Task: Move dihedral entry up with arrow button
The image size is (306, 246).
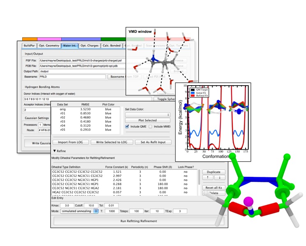Action: pyautogui.click(x=207, y=178)
